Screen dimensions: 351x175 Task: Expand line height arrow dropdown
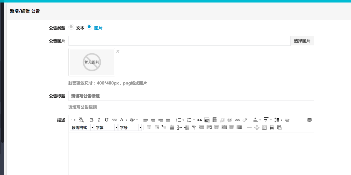coord(281,120)
